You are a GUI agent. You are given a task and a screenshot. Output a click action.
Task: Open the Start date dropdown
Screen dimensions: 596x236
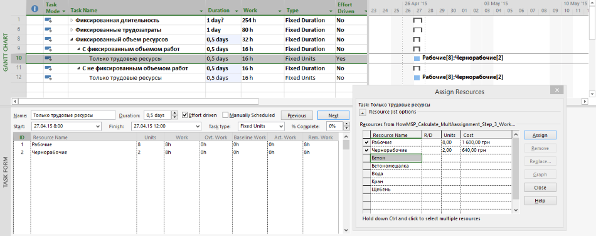pyautogui.click(x=98, y=126)
